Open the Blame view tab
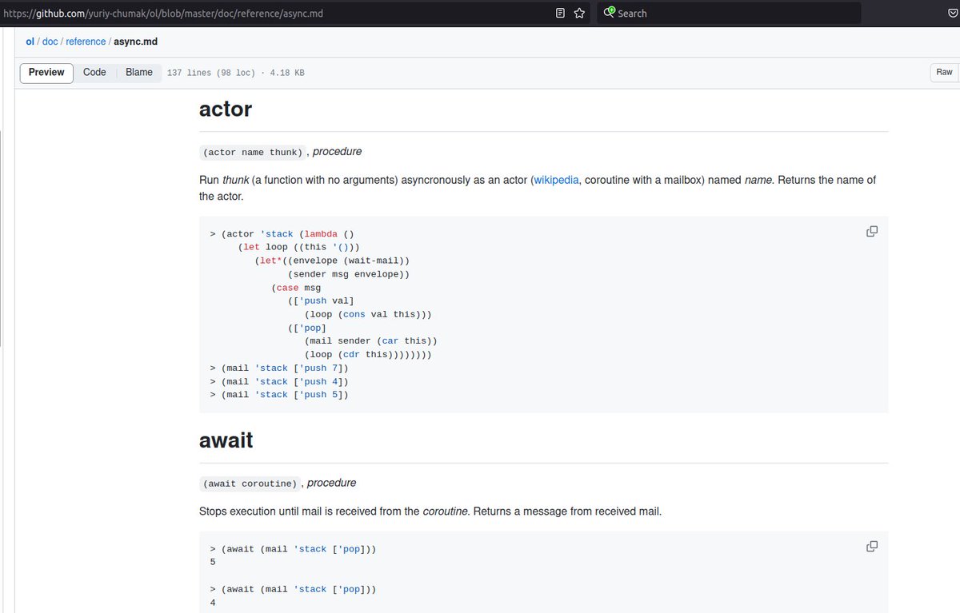 (139, 73)
